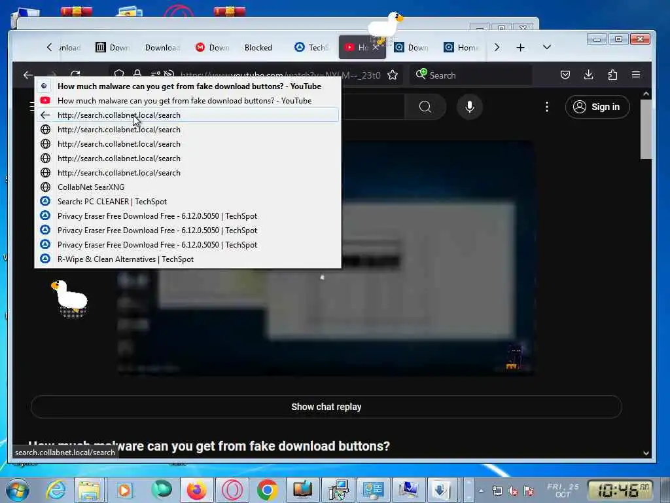The width and height of the screenshot is (670, 503).
Task: Click the download arrow taskbar icon
Action: (440, 490)
